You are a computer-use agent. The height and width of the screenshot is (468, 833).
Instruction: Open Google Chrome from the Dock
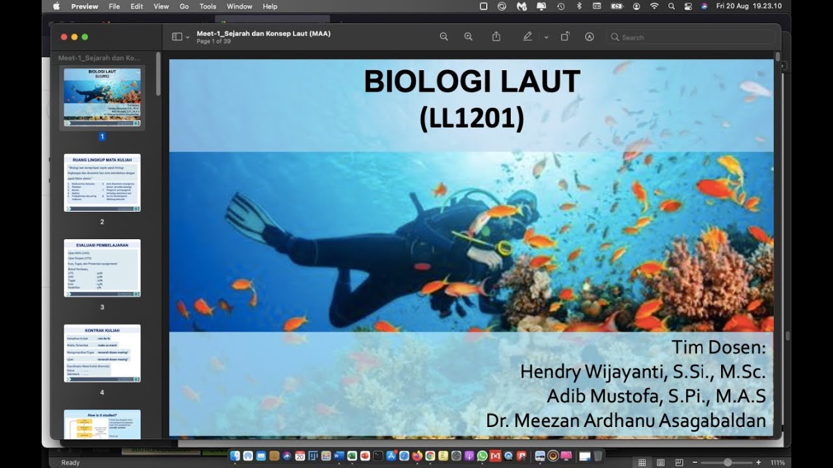[x=430, y=456]
